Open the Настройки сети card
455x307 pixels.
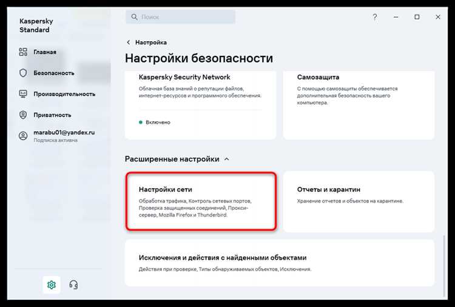[x=201, y=201]
